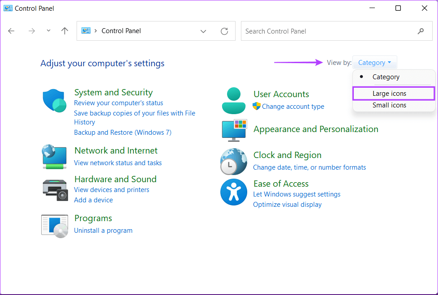Screen dimensions: 438x295
Task: Click the Ease of Access icon
Action: click(x=233, y=192)
